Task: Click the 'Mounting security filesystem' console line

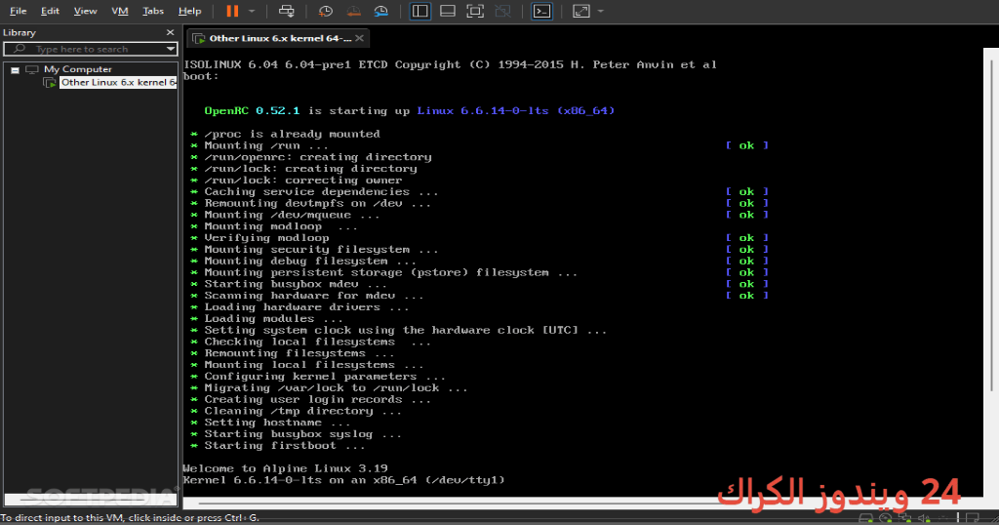Action: point(315,249)
